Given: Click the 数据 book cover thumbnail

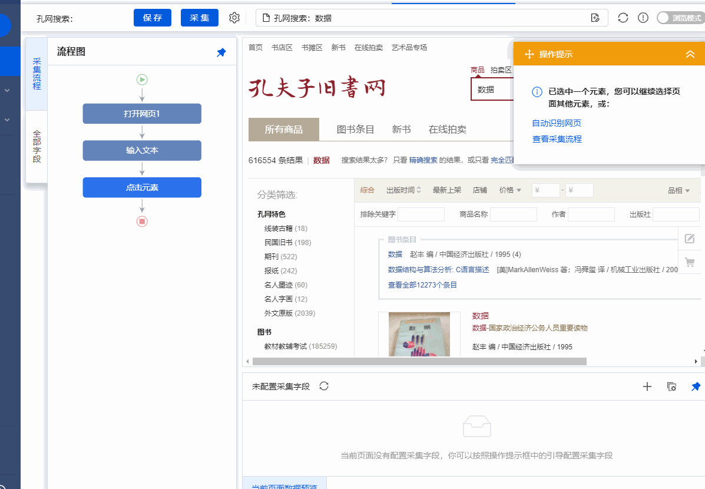Looking at the screenshot, I should [x=419, y=334].
